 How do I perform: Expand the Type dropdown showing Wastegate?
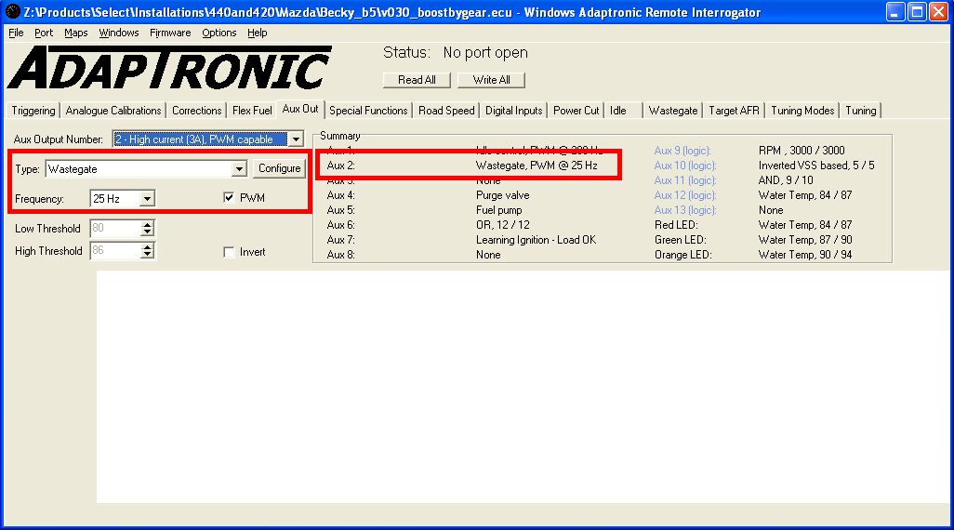239,169
